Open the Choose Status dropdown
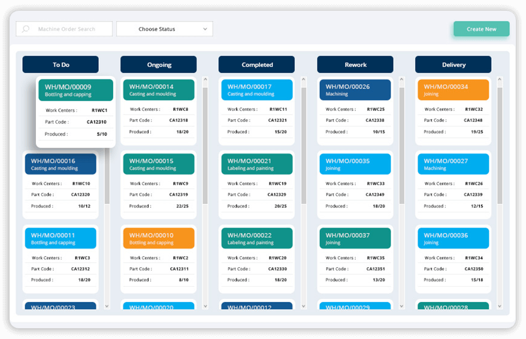 [x=164, y=29]
